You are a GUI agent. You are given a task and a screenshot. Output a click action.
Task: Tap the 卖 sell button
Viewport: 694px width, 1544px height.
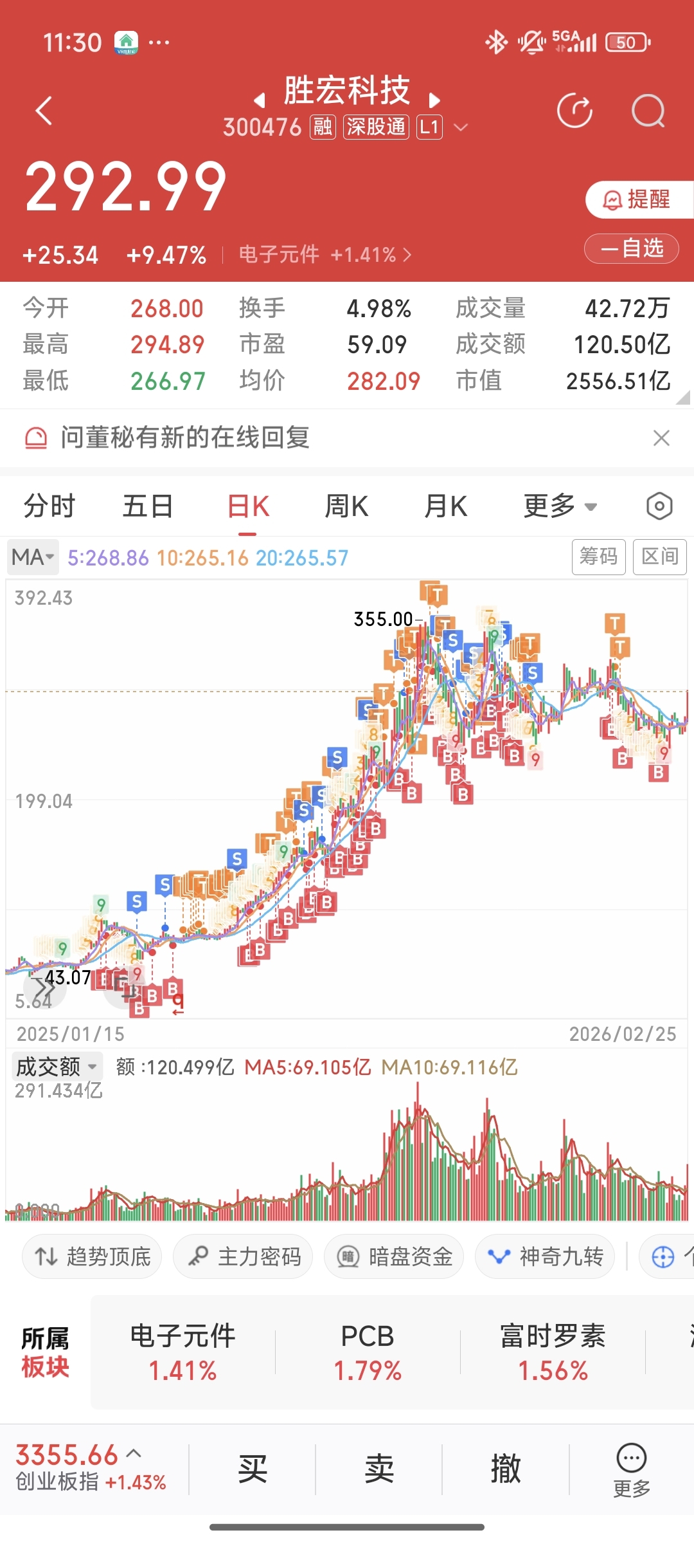pos(379,1469)
